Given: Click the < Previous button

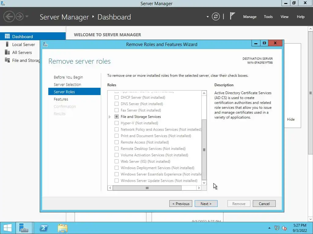Looking at the screenshot, I should point(181,204).
